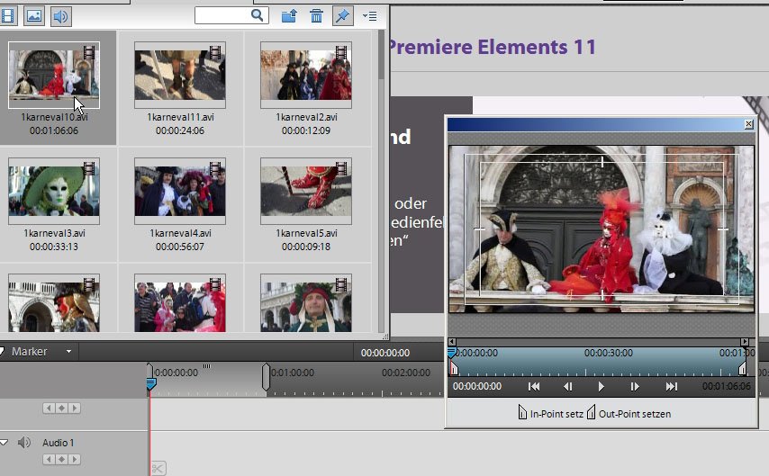Click the timeline timecode 00:00:00:00
Screen dimensions: 769x476
coord(385,353)
